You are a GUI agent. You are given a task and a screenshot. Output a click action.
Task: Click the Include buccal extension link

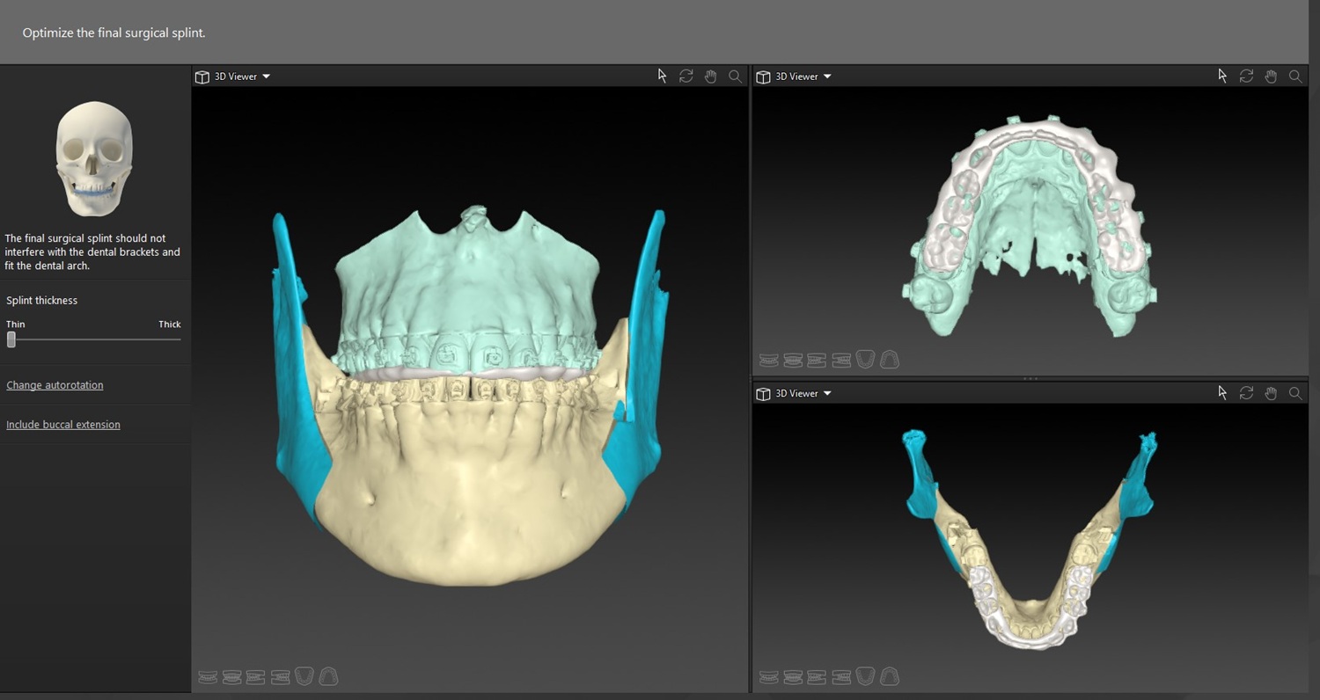coord(63,425)
